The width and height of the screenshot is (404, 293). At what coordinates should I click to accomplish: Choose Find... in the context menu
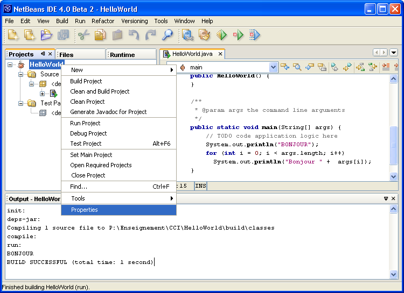tap(119, 187)
